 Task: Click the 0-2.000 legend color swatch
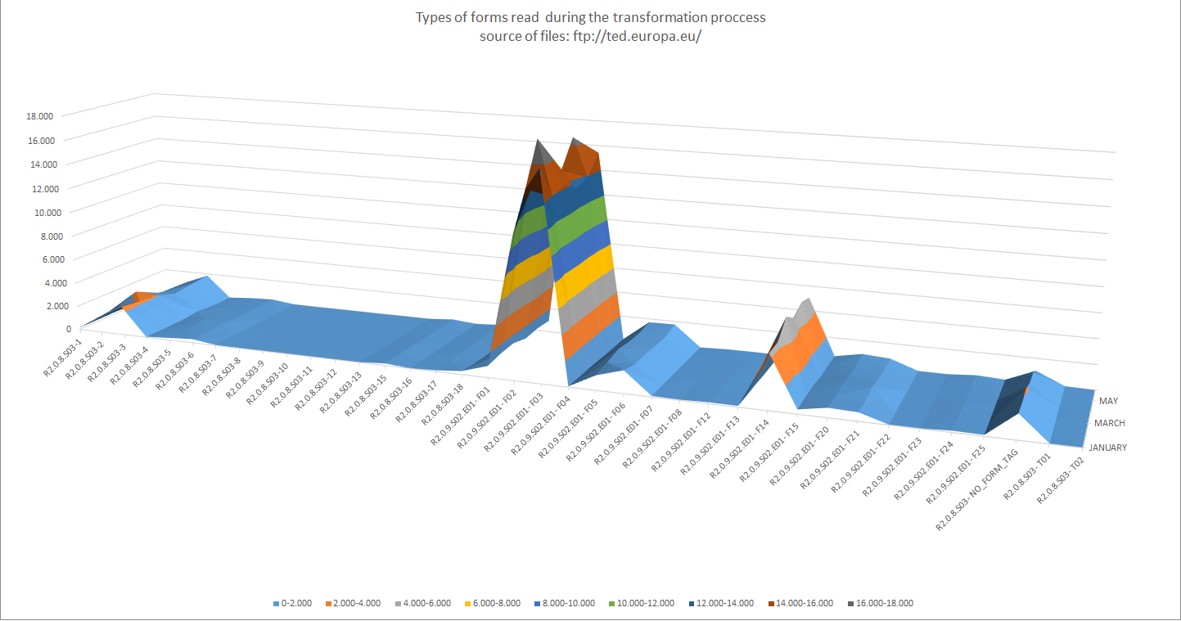coord(277,604)
